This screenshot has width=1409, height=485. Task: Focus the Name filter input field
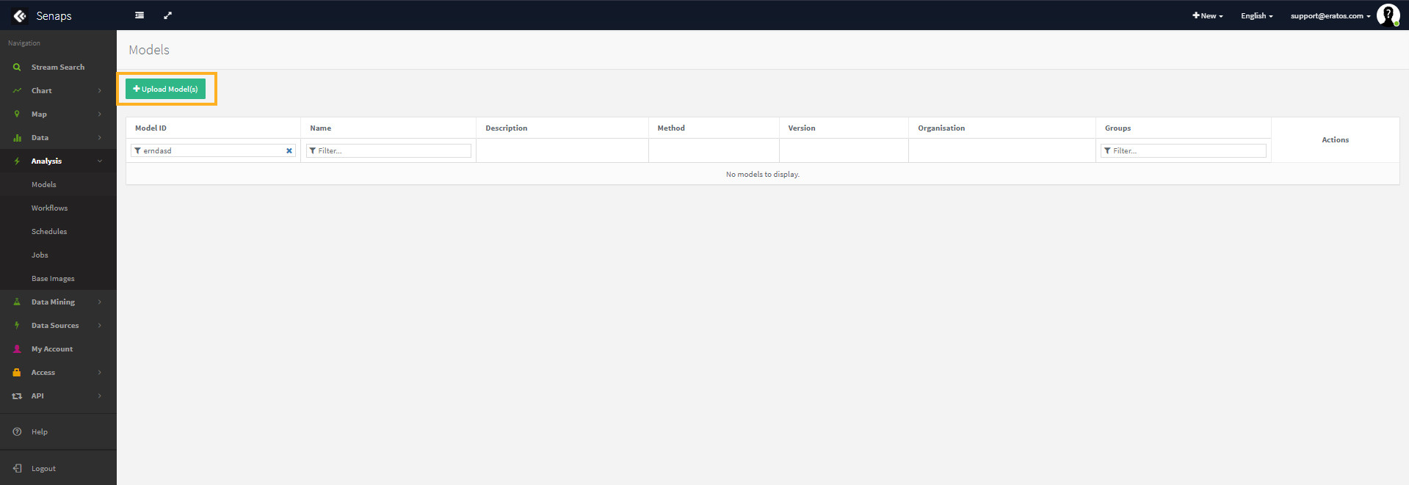click(388, 150)
